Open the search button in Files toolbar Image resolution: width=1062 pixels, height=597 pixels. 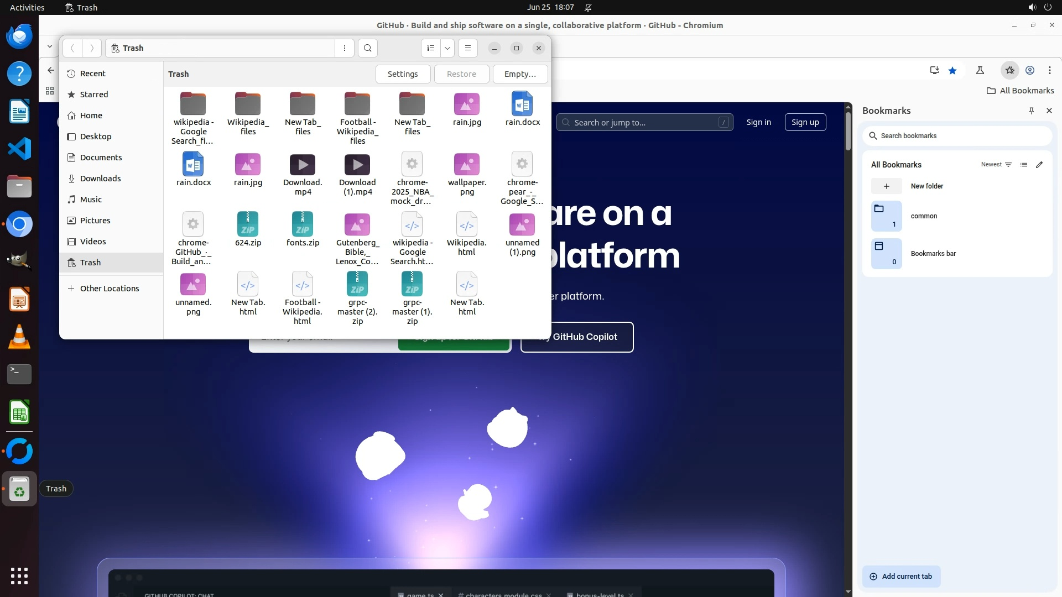[368, 48]
